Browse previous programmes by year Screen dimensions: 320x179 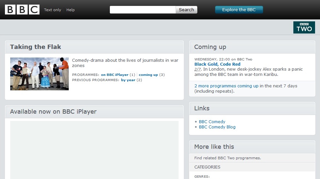(128, 80)
